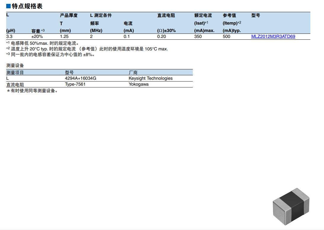This screenshot has height=230, width=324.
Task: Click the 4294A+16034G equipment model
Action: click(81, 79)
